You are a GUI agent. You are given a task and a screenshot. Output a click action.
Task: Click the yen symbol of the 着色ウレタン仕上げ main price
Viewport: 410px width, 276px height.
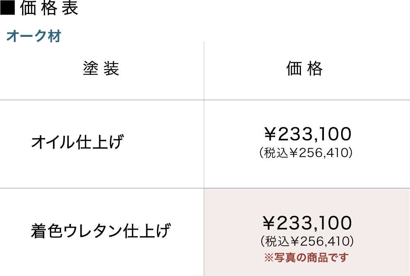pyautogui.click(x=269, y=224)
